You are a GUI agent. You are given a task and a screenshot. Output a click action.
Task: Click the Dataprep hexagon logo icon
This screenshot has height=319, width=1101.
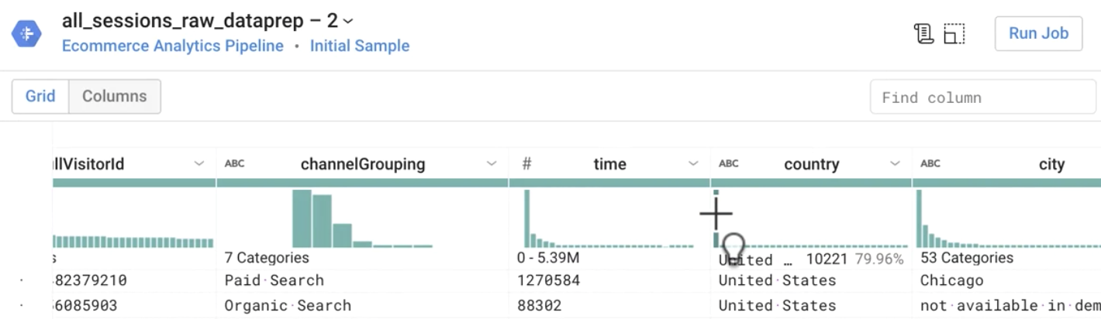[x=26, y=33]
